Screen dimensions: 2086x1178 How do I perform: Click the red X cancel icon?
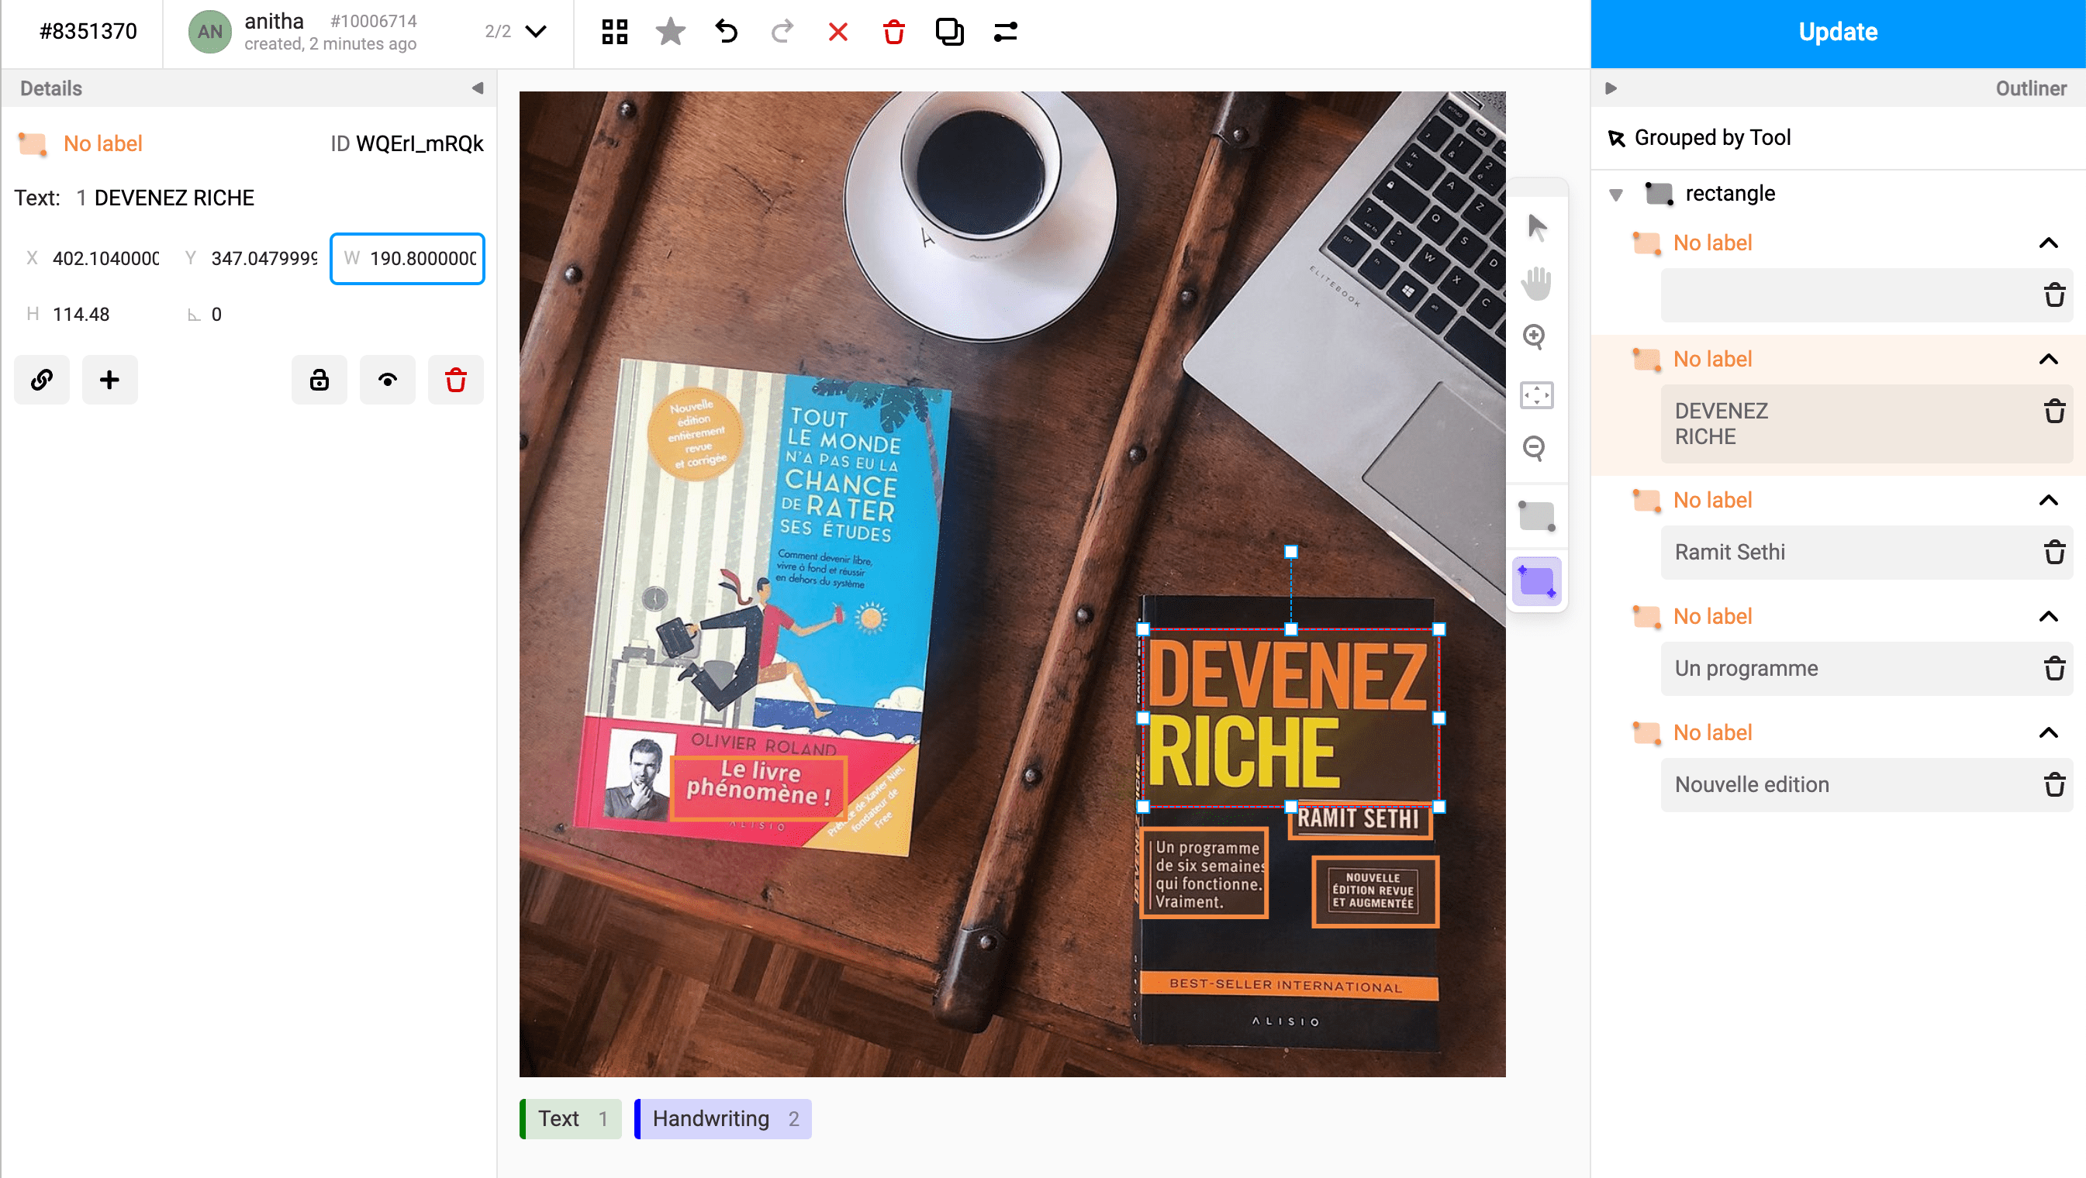(x=838, y=32)
